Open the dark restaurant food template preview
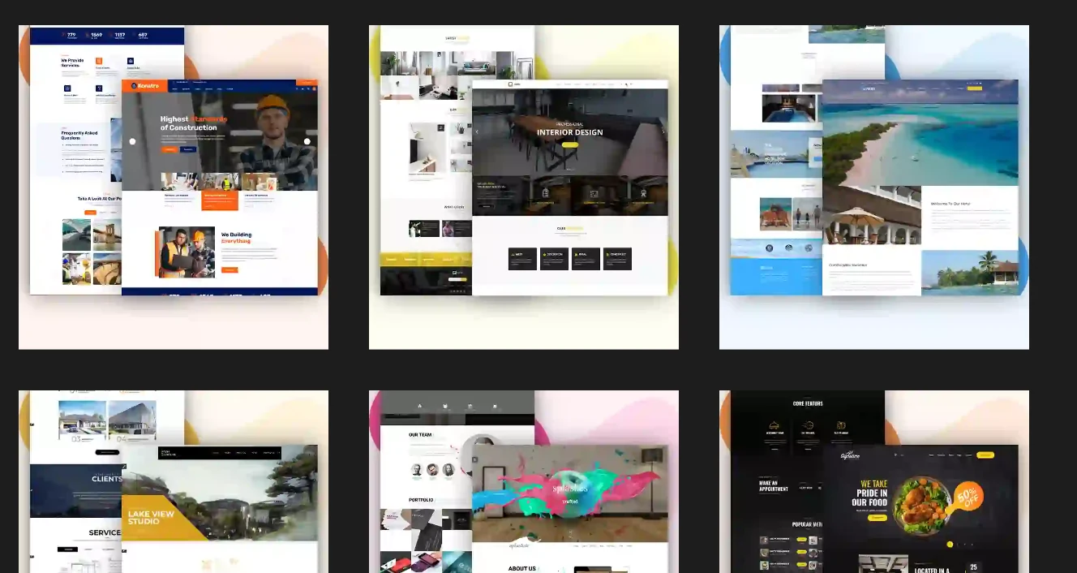 (x=874, y=481)
